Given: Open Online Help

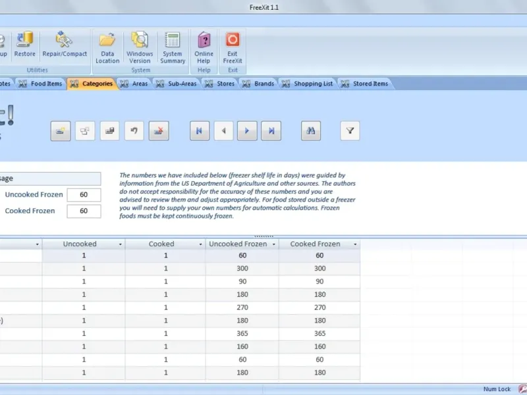Looking at the screenshot, I should pyautogui.click(x=204, y=47).
